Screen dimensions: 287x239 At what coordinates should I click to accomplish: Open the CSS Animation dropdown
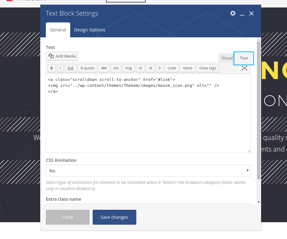[148, 171]
